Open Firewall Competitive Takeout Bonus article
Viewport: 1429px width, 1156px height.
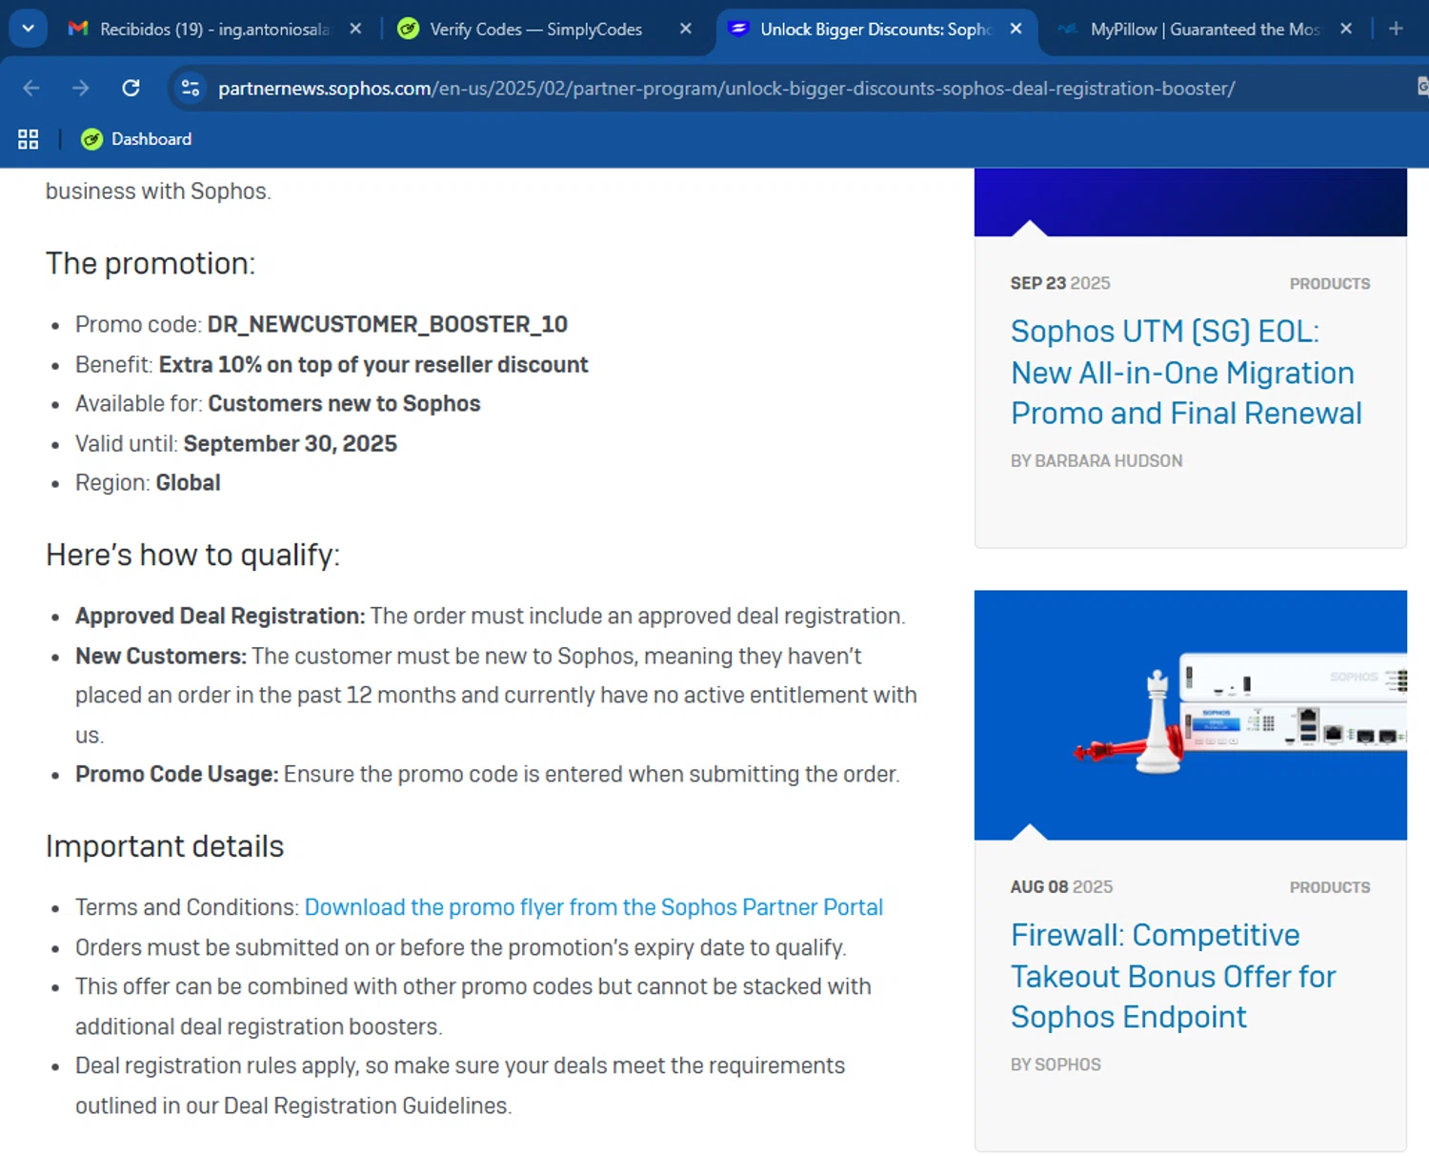click(x=1173, y=976)
